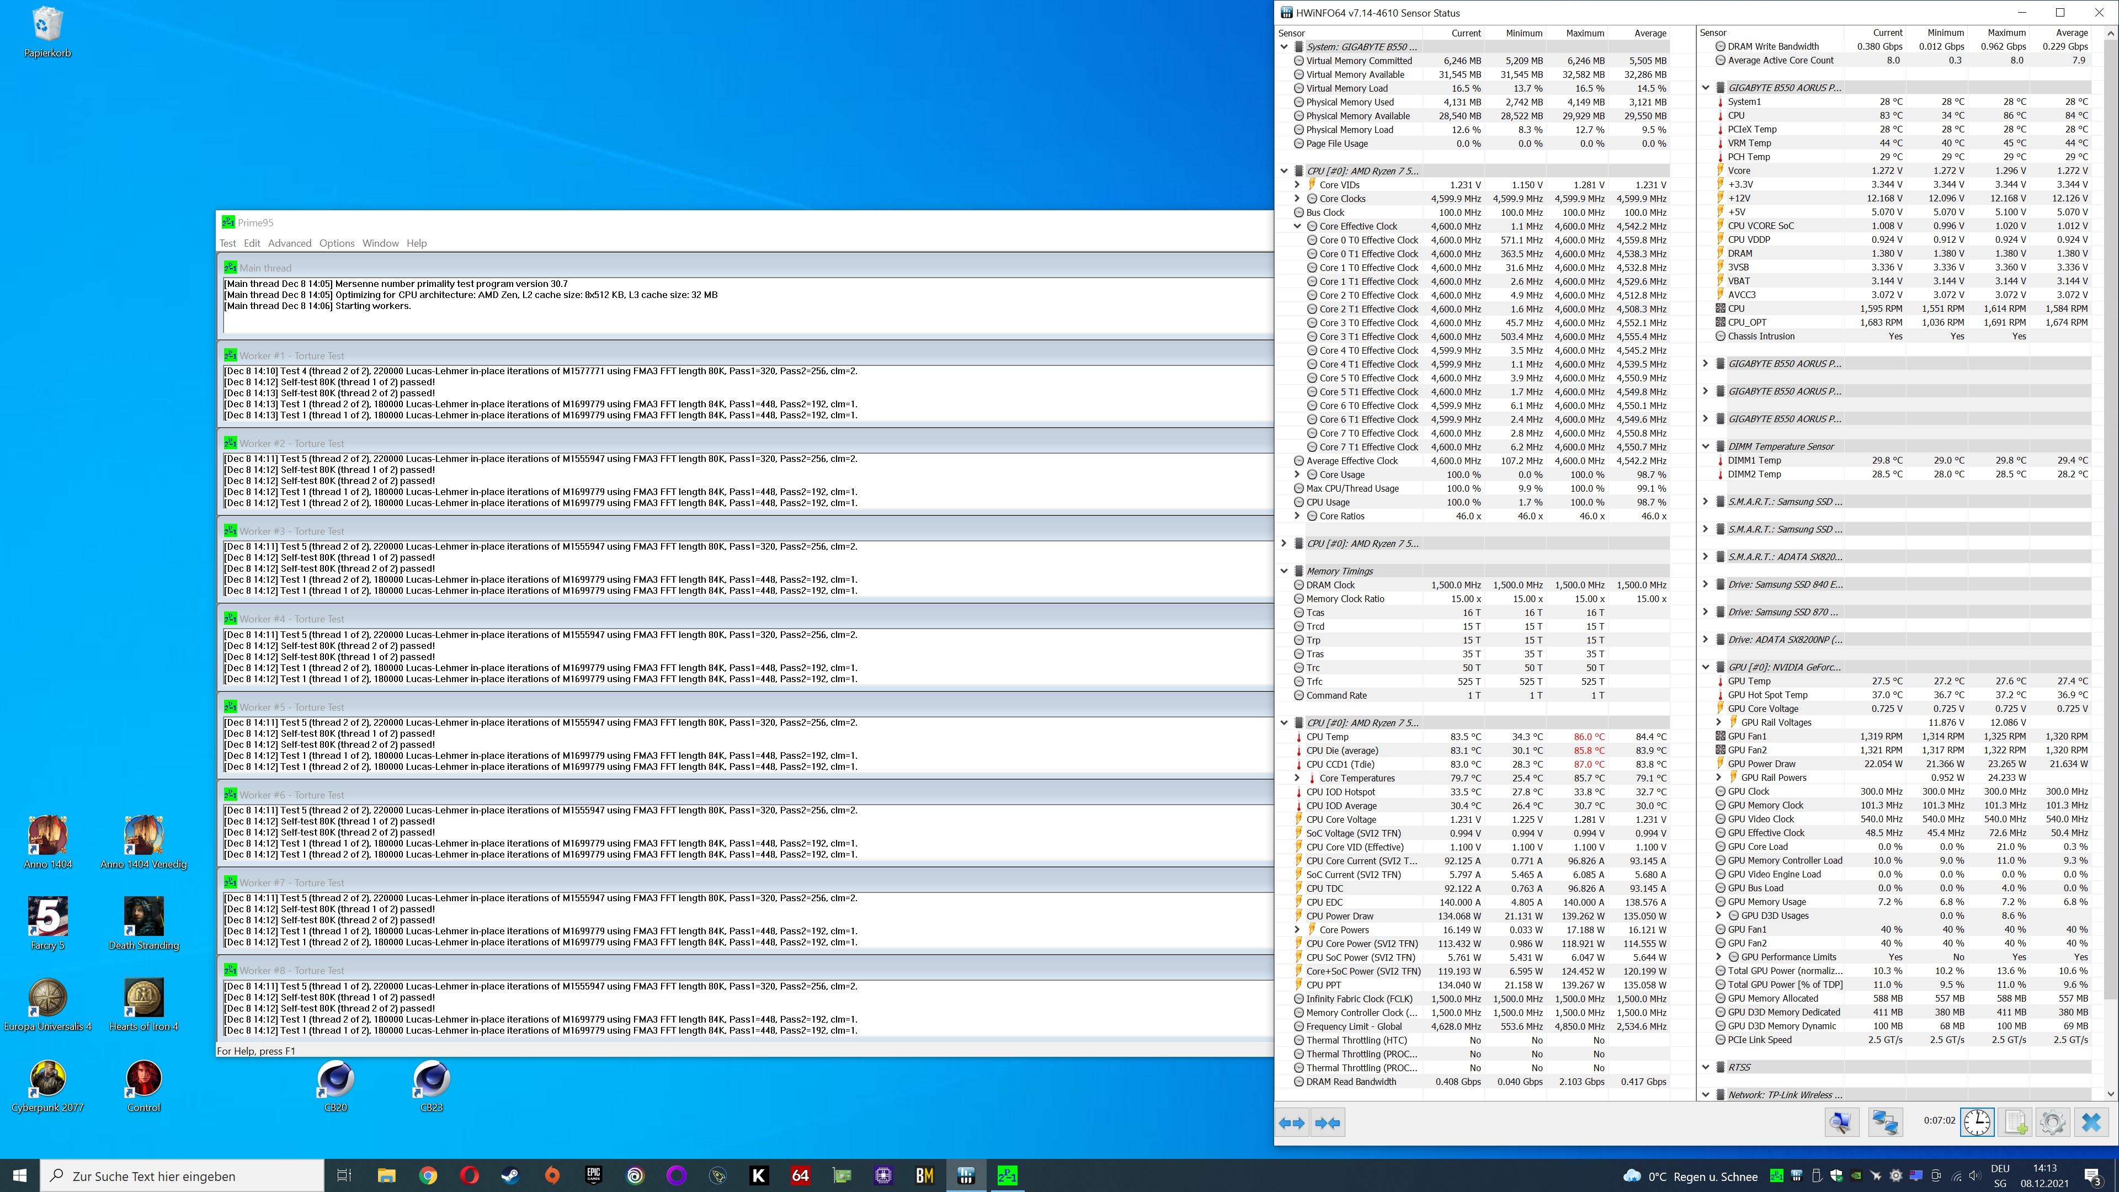The height and width of the screenshot is (1192, 2119).
Task: Expand the GPU Performance Limits row
Action: 1718,957
